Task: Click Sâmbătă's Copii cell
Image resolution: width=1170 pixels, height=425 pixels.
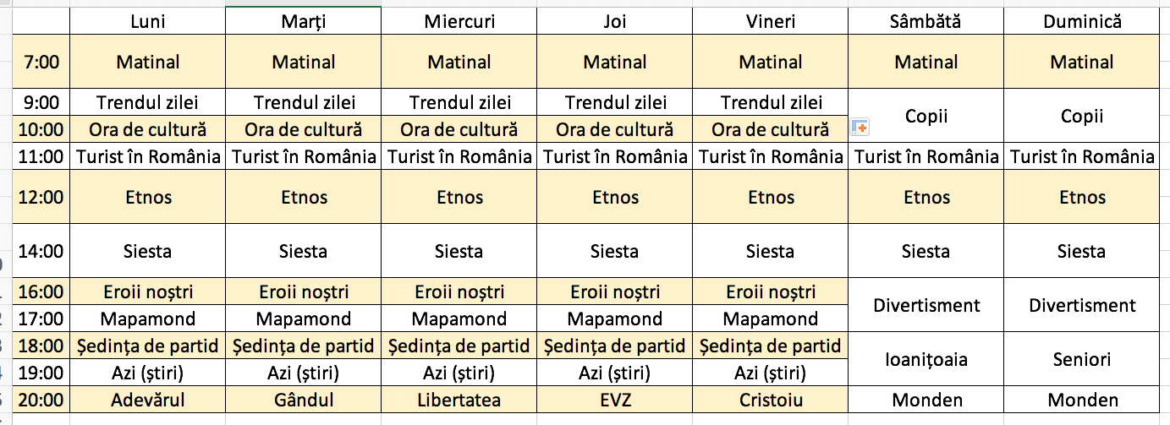Action: pyautogui.click(x=926, y=116)
